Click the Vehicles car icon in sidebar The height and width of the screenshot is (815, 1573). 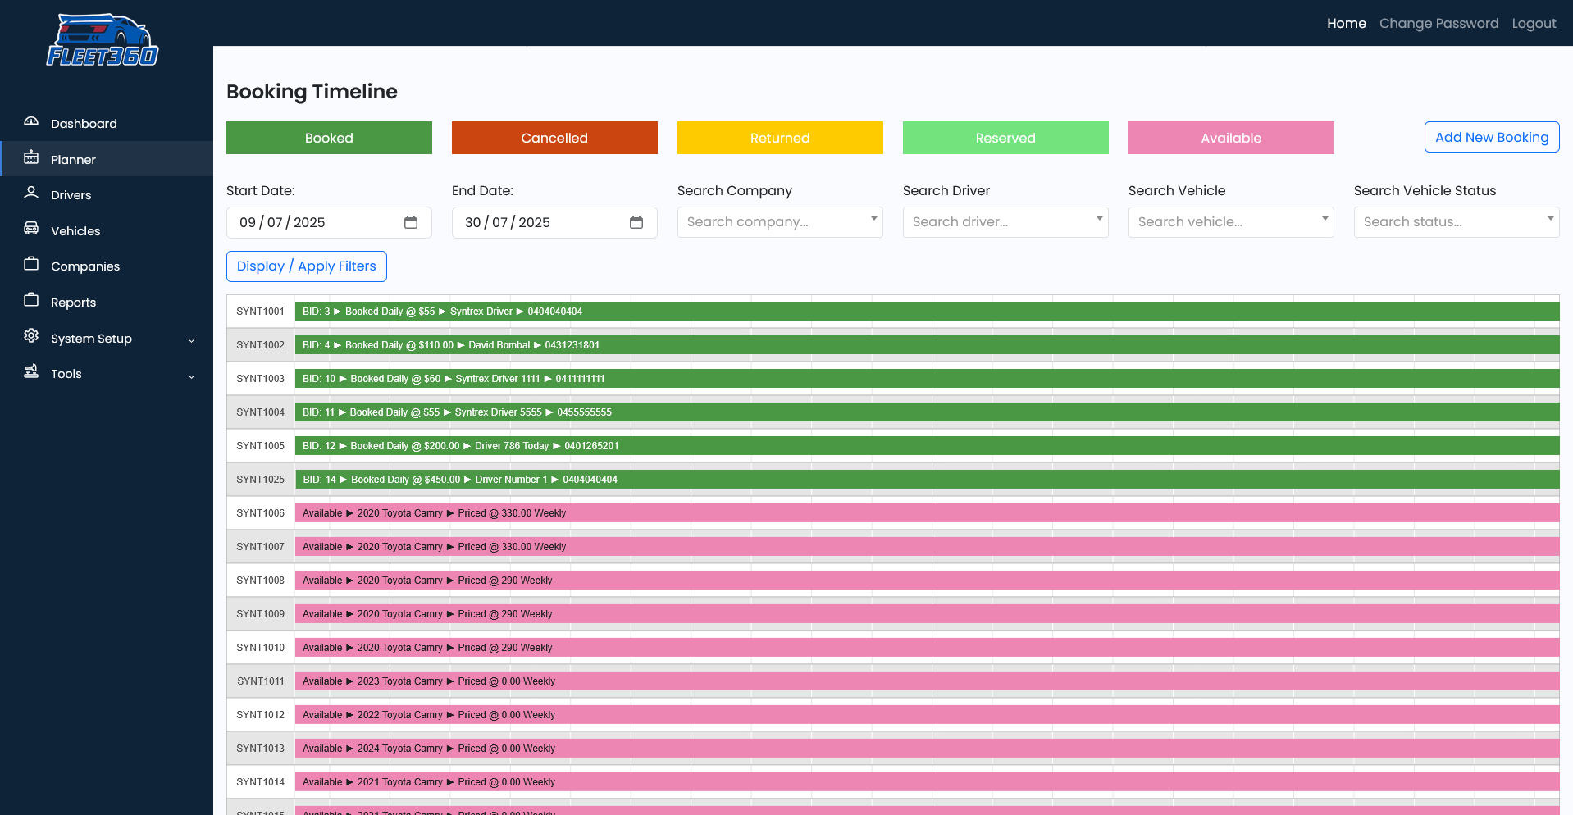tap(31, 230)
